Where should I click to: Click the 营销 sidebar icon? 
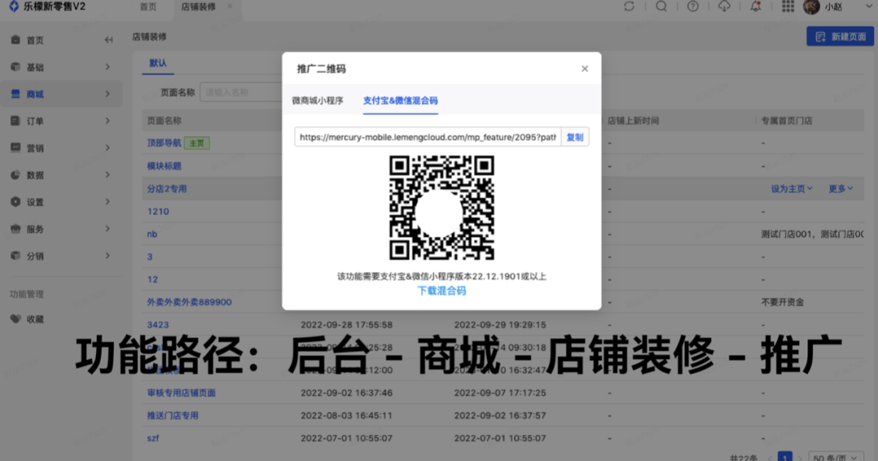click(x=15, y=148)
